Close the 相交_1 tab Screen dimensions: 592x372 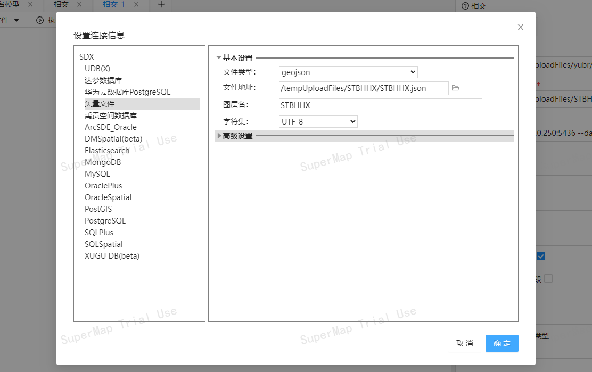click(136, 5)
